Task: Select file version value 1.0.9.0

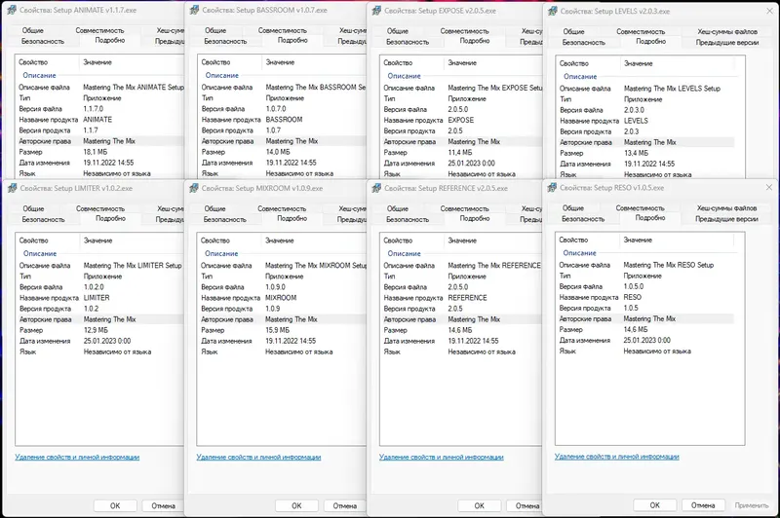Action: pyautogui.click(x=276, y=287)
